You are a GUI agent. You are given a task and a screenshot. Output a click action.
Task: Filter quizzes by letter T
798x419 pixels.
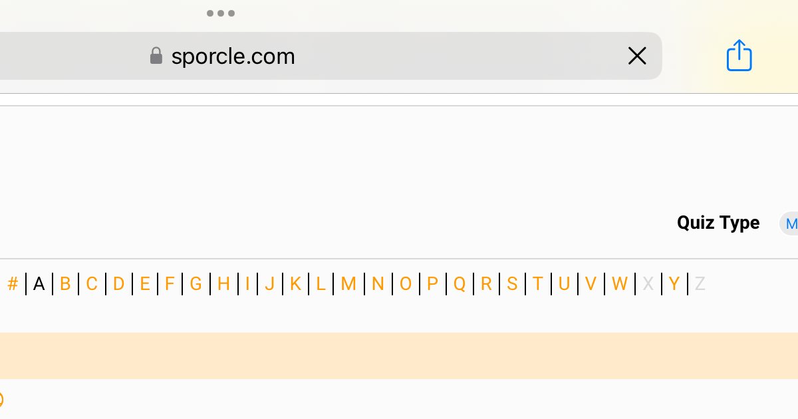[x=538, y=284]
